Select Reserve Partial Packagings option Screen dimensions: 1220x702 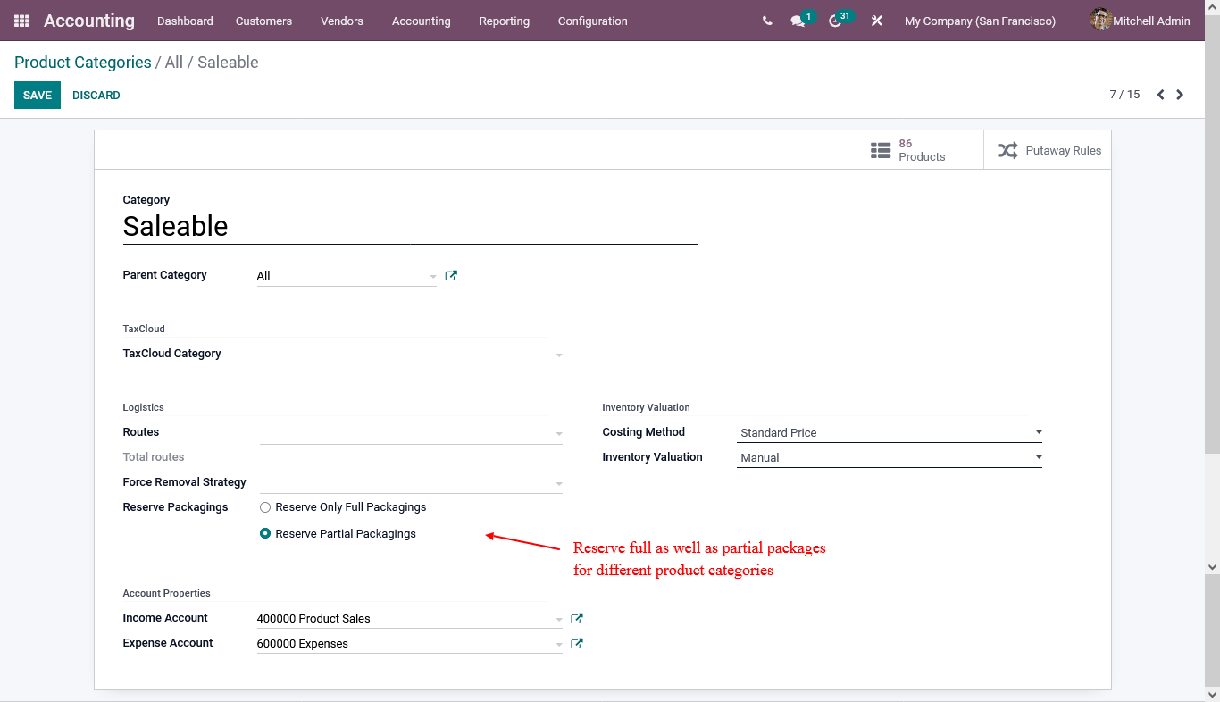[x=265, y=534]
